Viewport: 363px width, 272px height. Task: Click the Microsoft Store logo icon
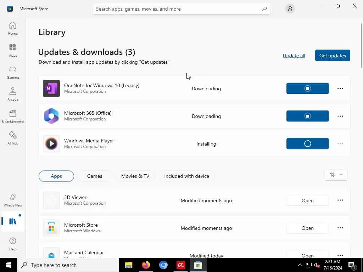coord(10,9)
